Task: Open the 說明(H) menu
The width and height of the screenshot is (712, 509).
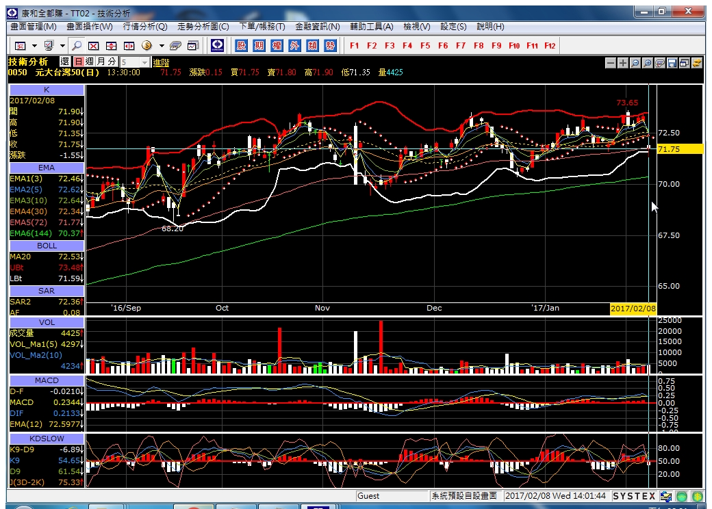Action: (490, 27)
